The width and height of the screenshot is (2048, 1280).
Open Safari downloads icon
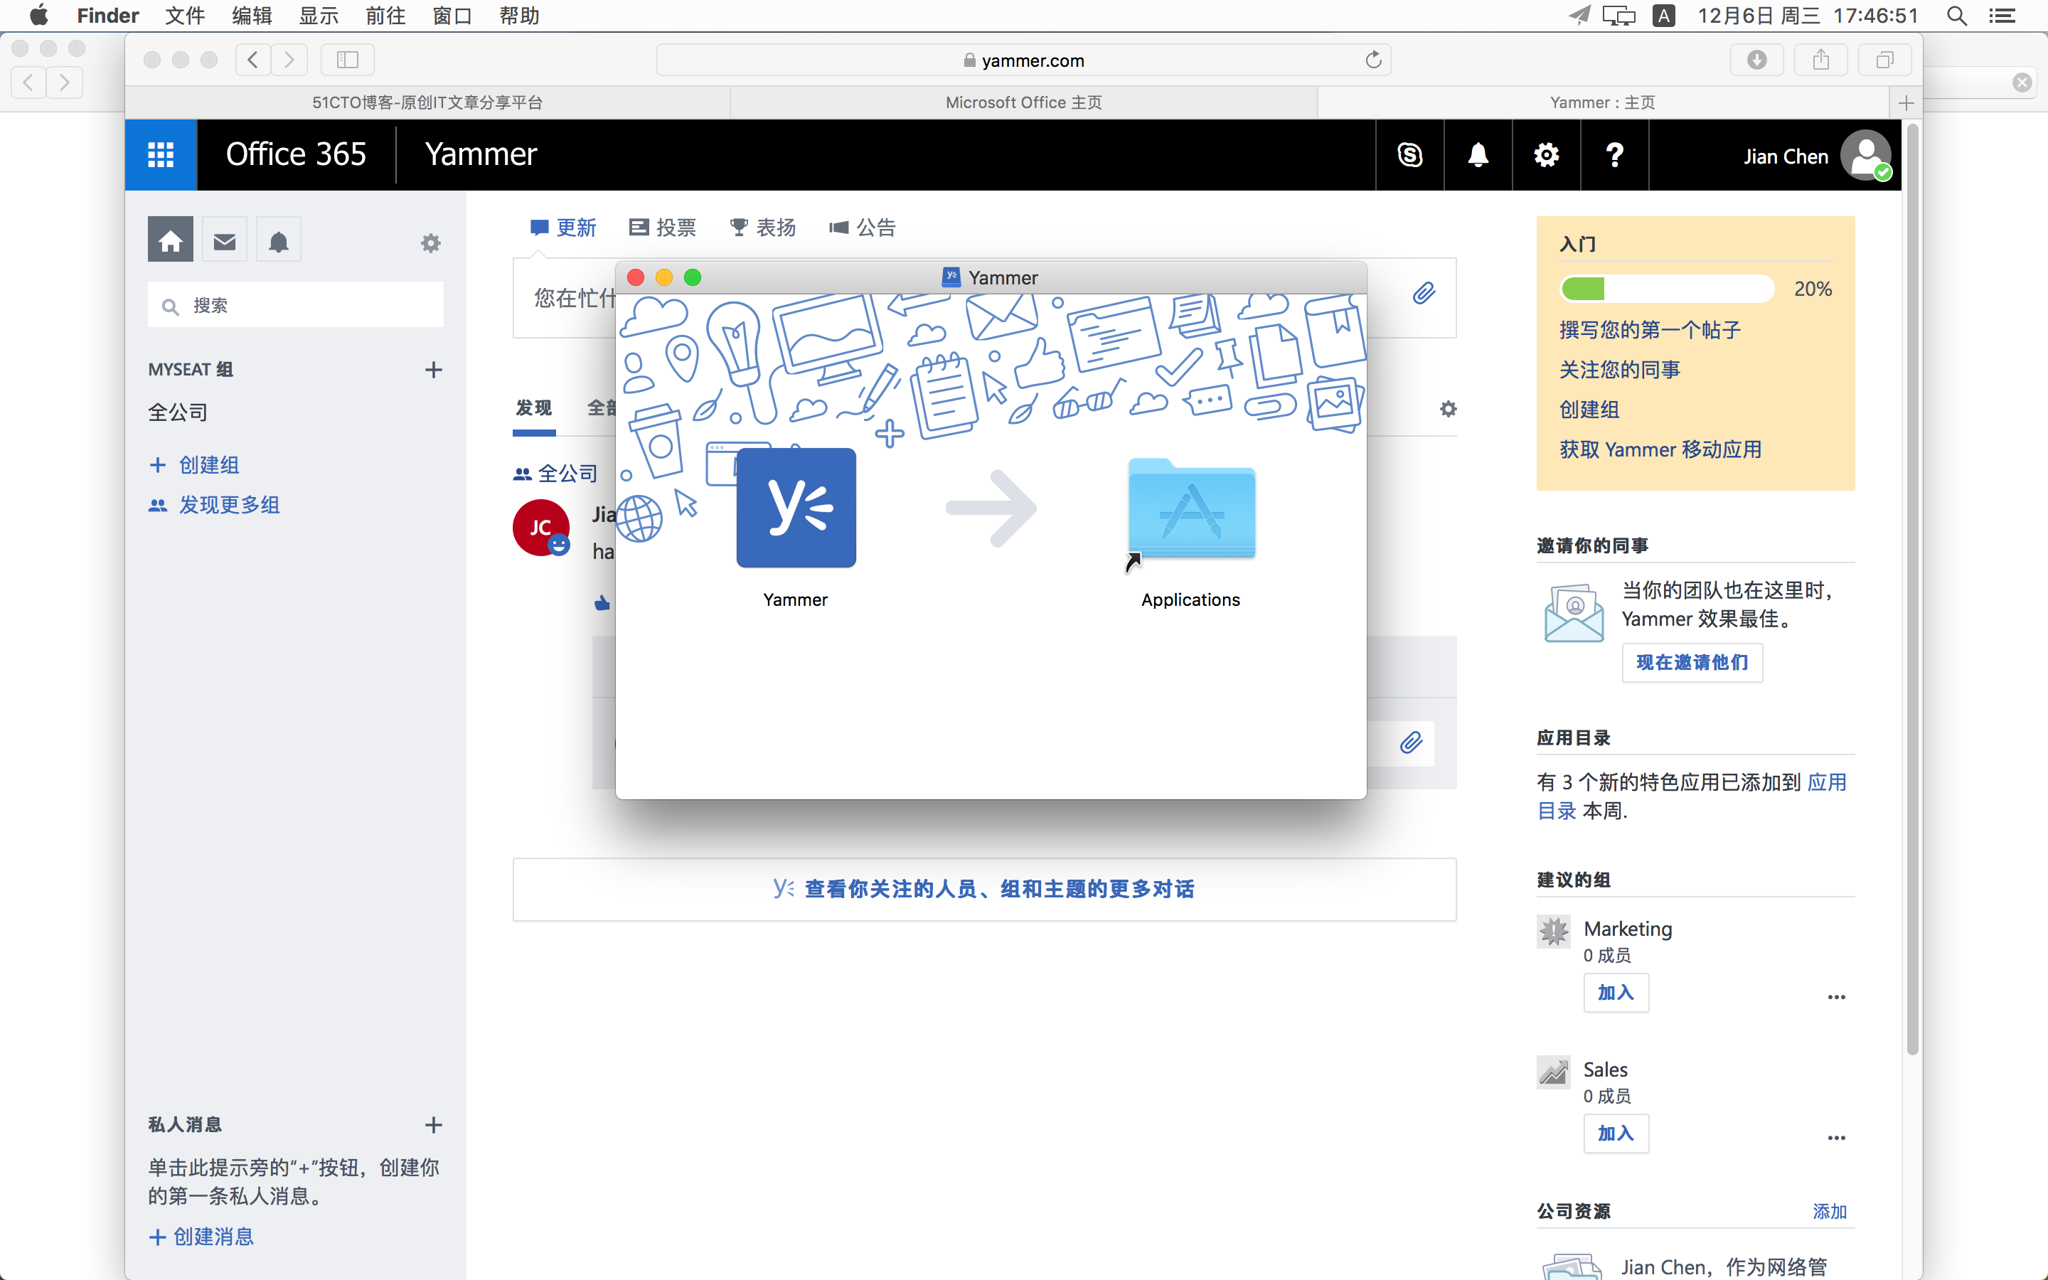click(x=1757, y=60)
